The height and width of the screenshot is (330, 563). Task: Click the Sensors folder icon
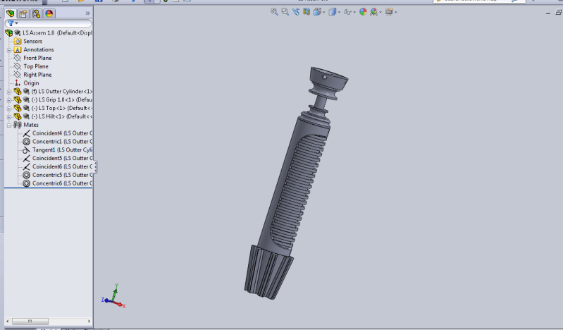(x=18, y=42)
